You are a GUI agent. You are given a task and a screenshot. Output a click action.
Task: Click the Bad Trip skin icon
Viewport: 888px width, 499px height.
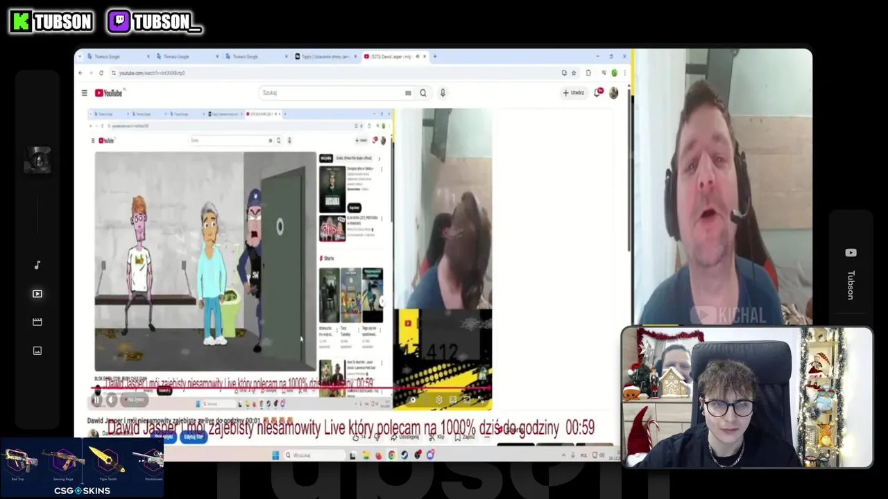(x=18, y=459)
